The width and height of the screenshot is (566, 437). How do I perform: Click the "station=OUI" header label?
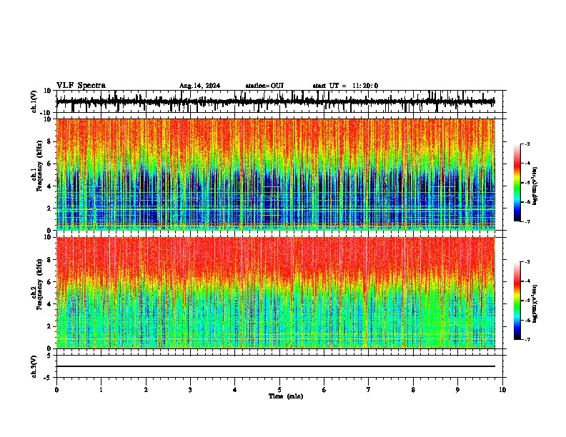(x=264, y=86)
